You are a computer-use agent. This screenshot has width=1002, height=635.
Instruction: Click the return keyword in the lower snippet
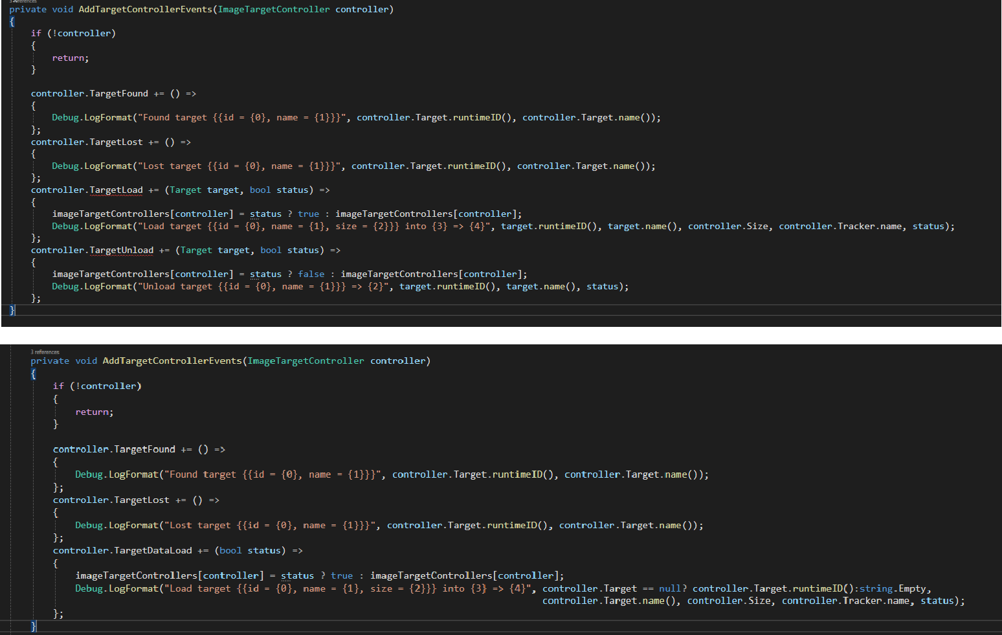click(x=93, y=412)
